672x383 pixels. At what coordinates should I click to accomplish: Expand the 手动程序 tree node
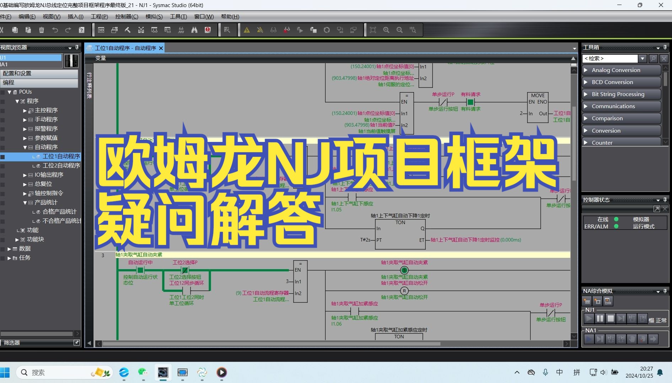tap(25, 120)
